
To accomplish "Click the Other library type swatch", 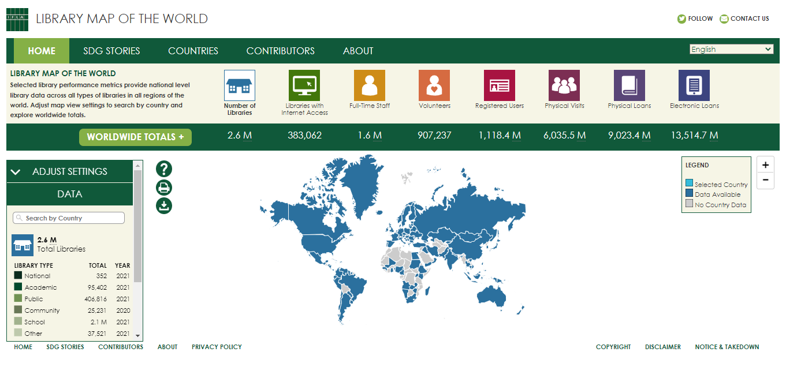I will (x=18, y=333).
